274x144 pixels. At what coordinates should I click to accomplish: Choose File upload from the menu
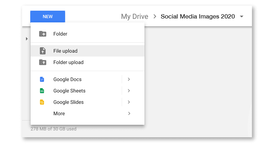pyautogui.click(x=88, y=51)
